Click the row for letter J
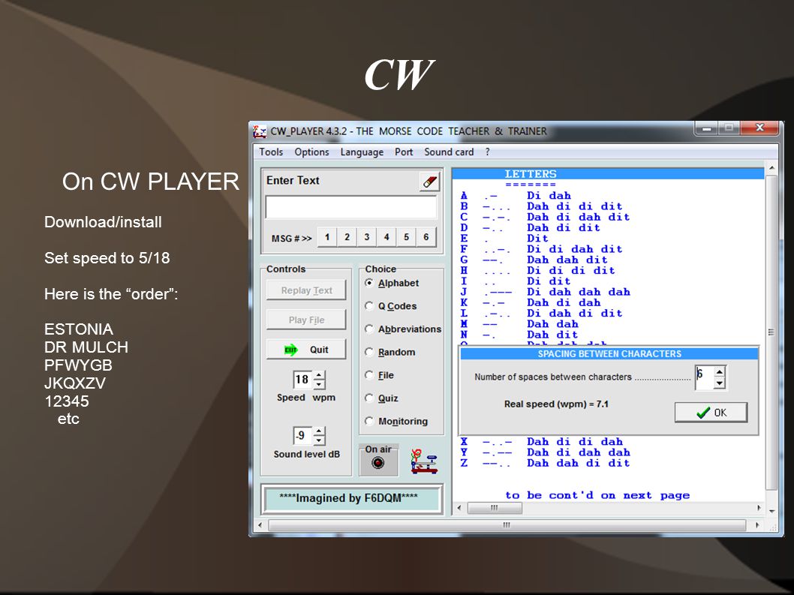 pyautogui.click(x=546, y=292)
